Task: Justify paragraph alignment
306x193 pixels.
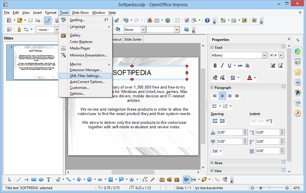Action: coord(237,96)
